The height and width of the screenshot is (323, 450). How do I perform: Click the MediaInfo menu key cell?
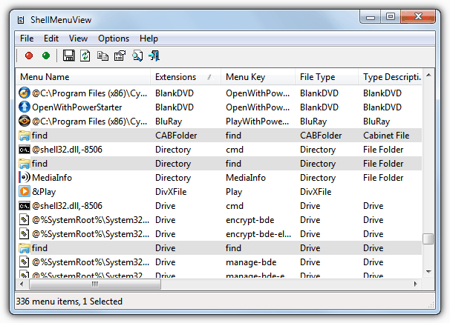click(x=246, y=178)
